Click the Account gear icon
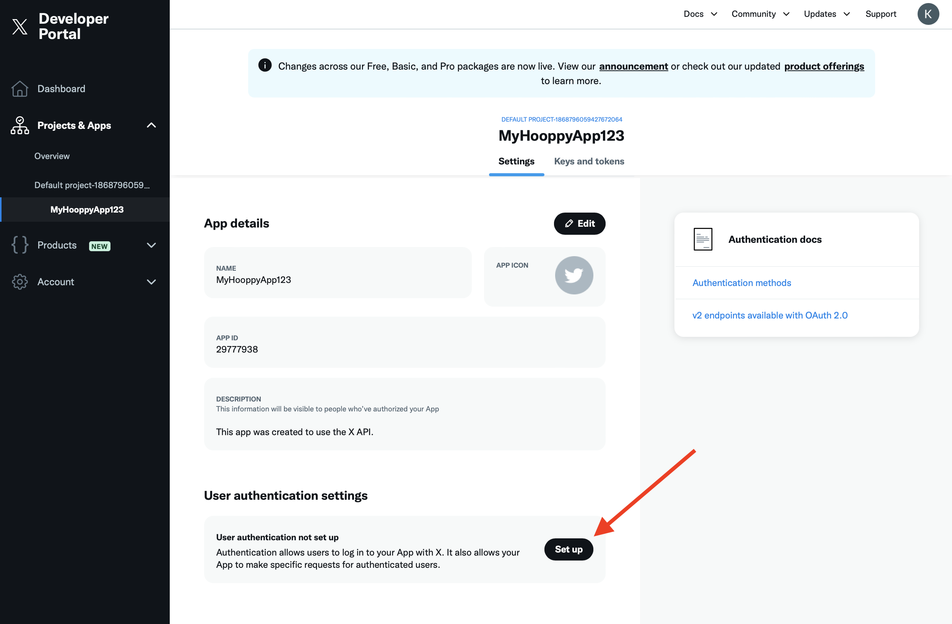 (x=19, y=281)
